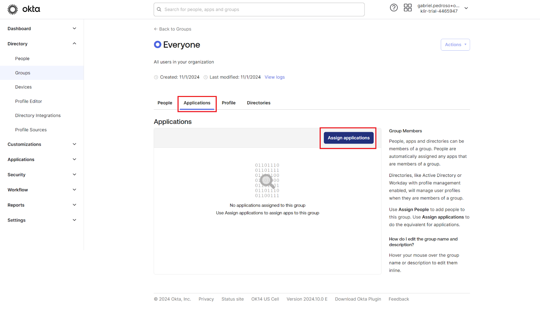540x320 pixels.
Task: Open the View logs link
Action: click(274, 77)
